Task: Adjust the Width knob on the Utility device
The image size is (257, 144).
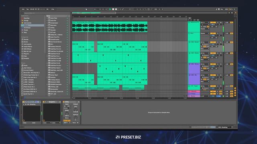Action: click(67, 113)
